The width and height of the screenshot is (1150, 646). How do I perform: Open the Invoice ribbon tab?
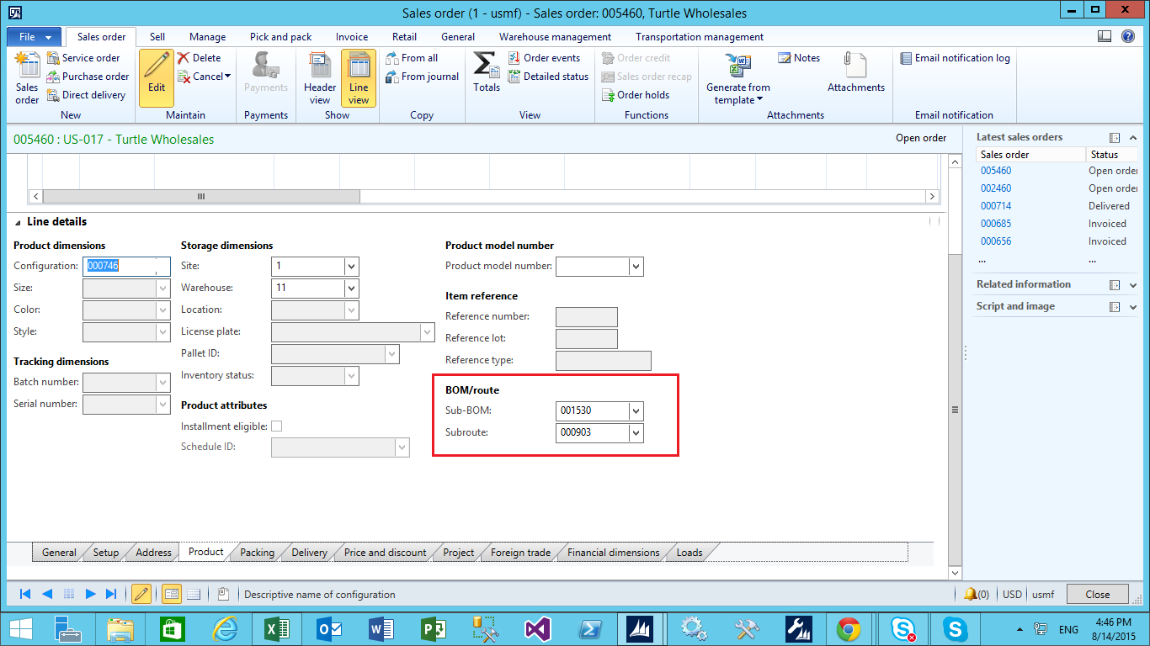point(352,37)
